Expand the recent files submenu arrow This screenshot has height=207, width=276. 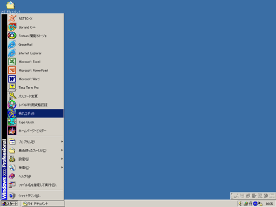pyautogui.click(x=62, y=150)
